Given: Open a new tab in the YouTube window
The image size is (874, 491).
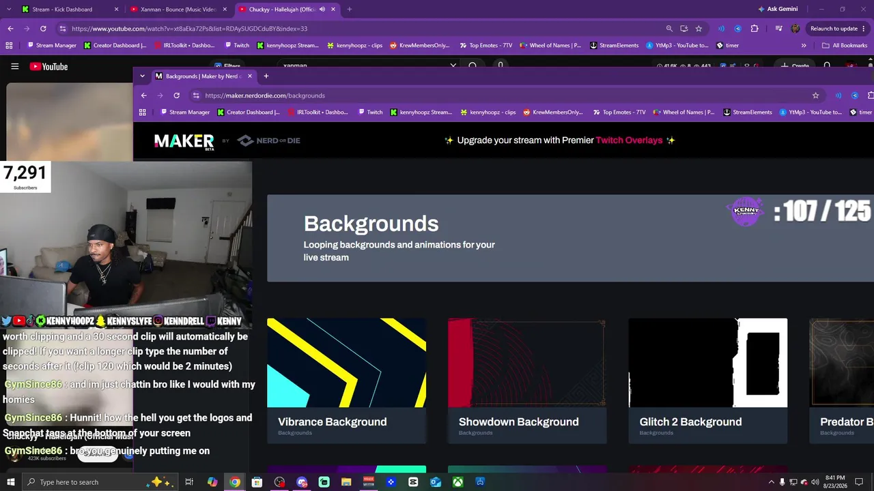Looking at the screenshot, I should [350, 10].
